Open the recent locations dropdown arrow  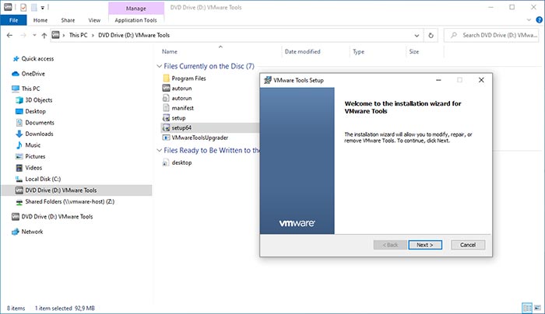pos(34,35)
